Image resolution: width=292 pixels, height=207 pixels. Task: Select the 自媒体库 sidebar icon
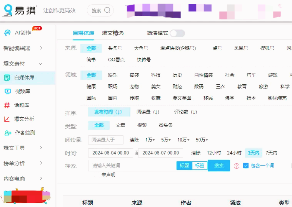[7, 77]
